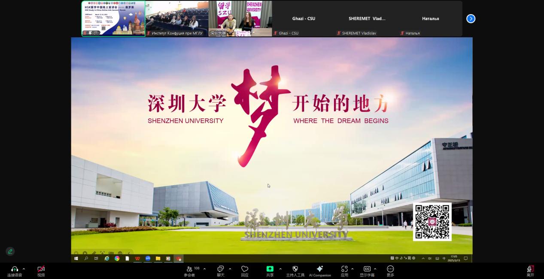Expand audio options arrow beside Join Audio
The image size is (544, 279).
point(24,269)
